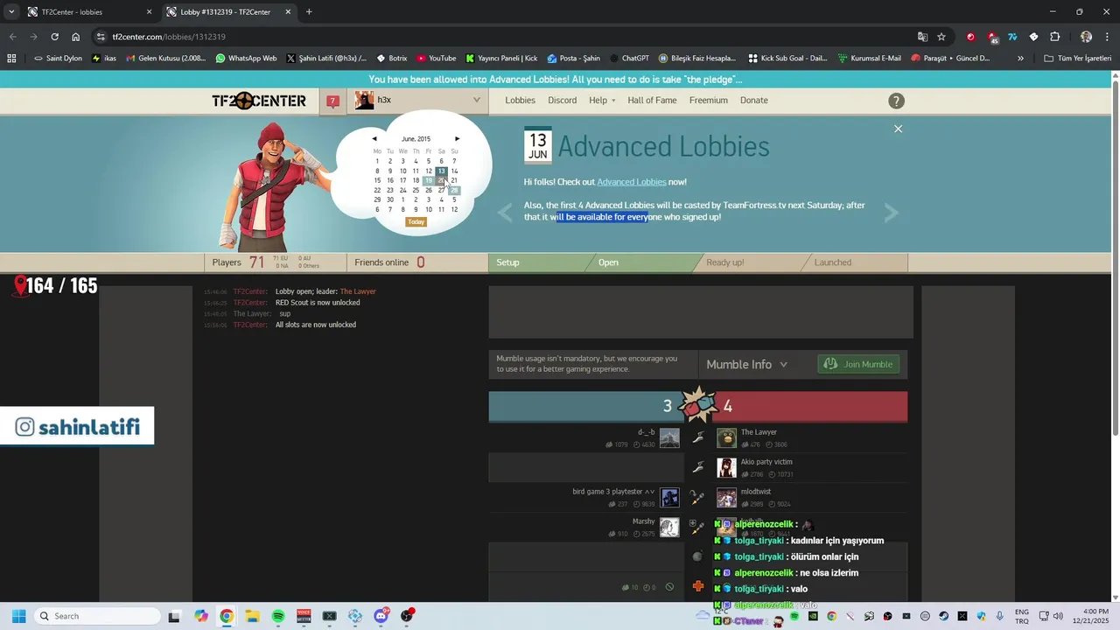Click the calendar Today button
The image size is (1120, 630).
click(416, 221)
